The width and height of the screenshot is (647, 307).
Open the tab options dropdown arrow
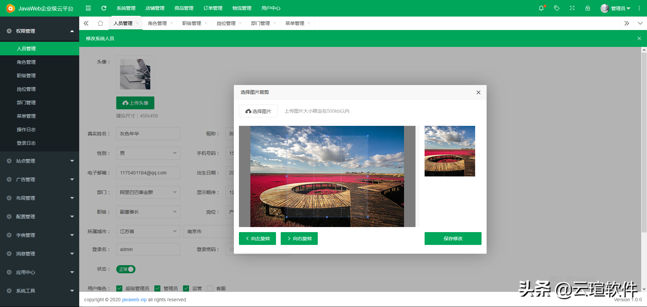(640, 23)
